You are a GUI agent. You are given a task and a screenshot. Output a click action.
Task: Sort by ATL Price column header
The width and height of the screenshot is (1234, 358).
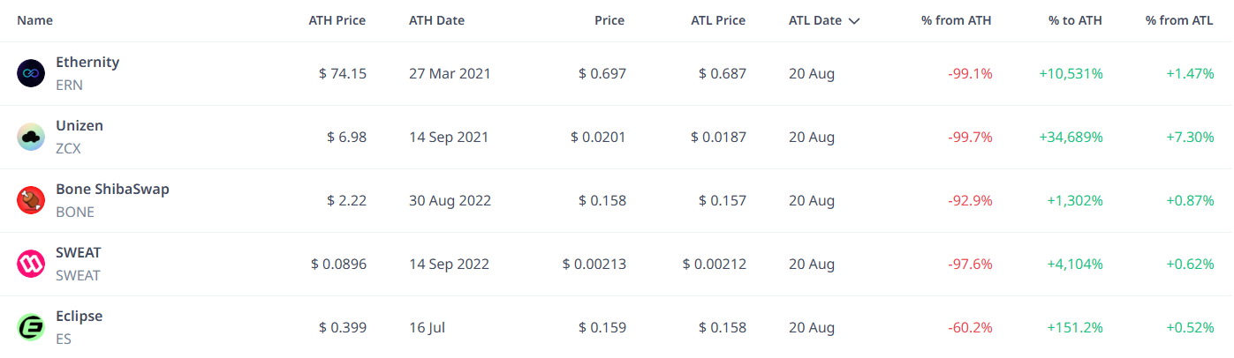(x=718, y=20)
